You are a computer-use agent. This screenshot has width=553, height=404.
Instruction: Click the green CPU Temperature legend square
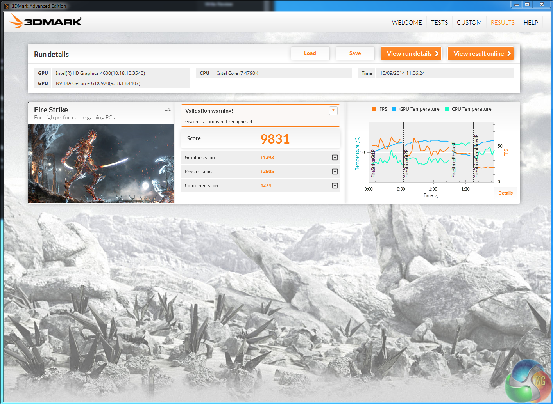(447, 109)
